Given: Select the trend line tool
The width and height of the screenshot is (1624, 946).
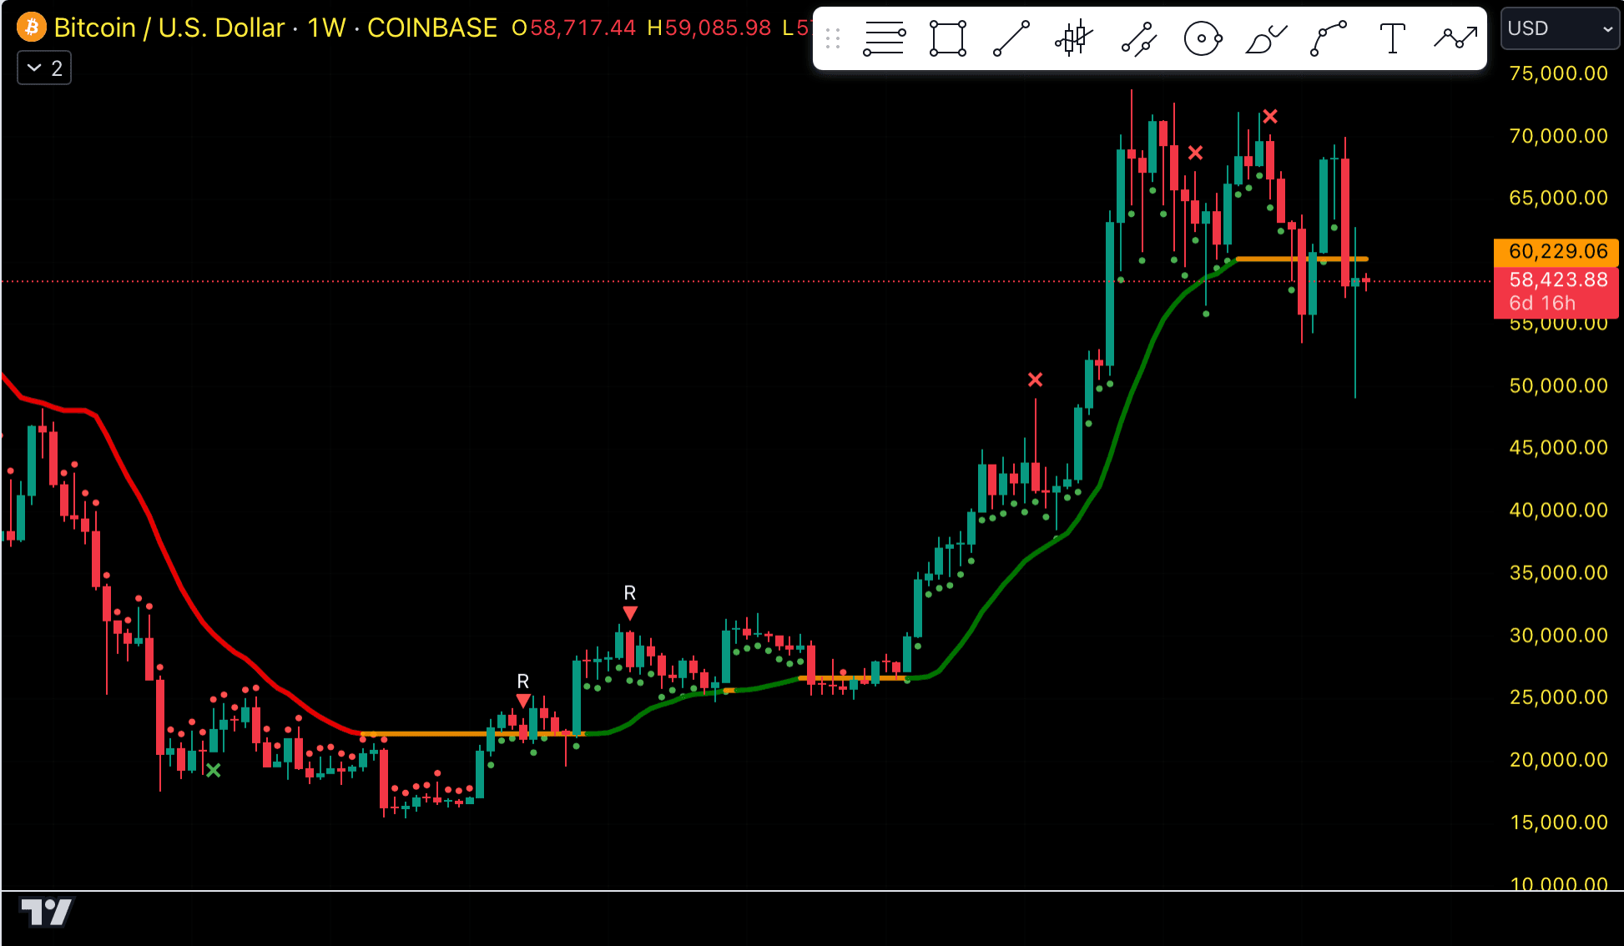Looking at the screenshot, I should pyautogui.click(x=1011, y=38).
